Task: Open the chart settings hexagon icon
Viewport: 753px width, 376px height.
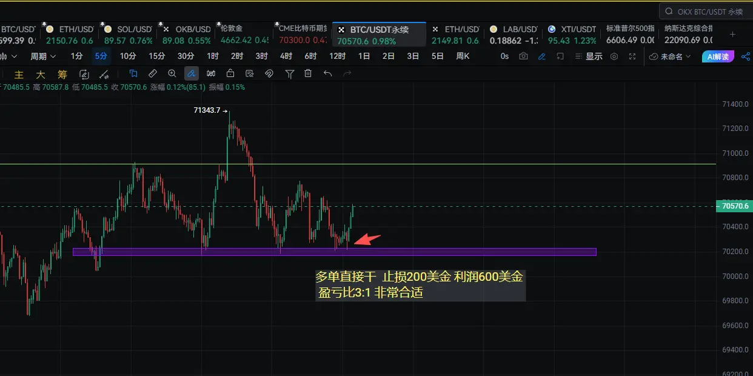Action: (614, 56)
